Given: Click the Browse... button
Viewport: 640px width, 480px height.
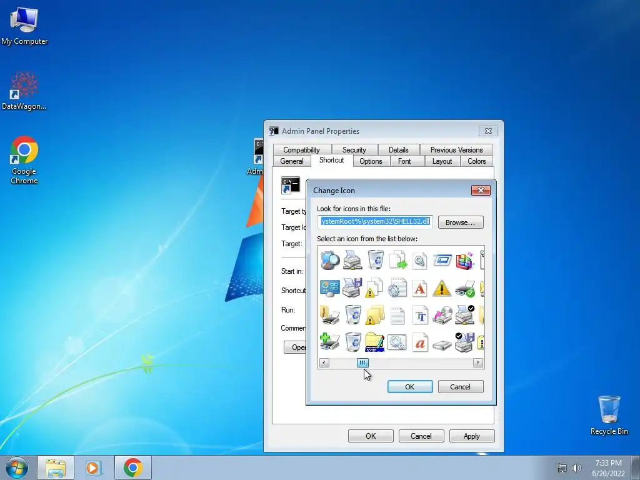Looking at the screenshot, I should [x=461, y=222].
